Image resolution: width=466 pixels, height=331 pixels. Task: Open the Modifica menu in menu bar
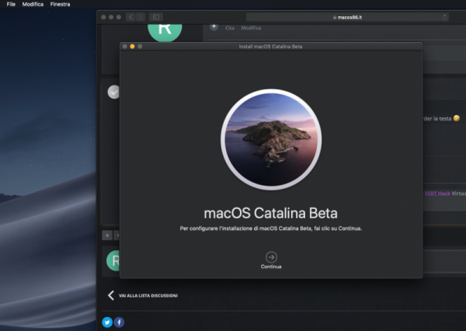coord(33,4)
